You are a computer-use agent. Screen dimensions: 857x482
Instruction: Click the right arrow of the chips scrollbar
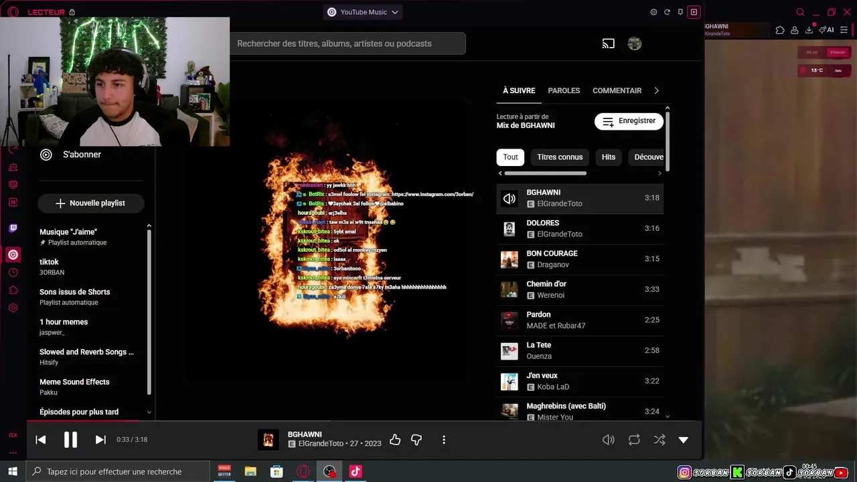point(659,173)
